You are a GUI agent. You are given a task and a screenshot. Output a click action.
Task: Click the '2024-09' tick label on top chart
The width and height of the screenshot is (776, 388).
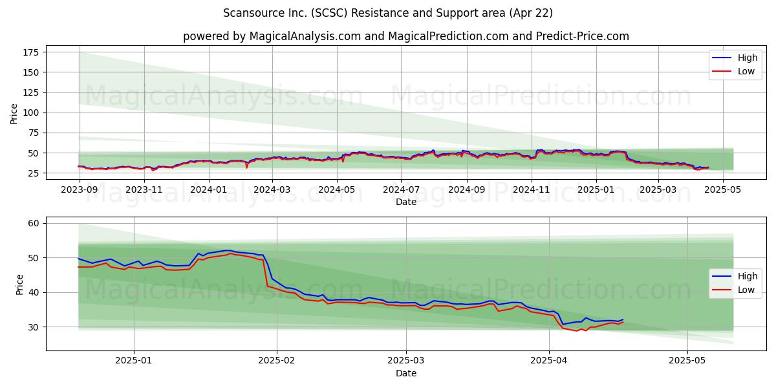point(467,191)
